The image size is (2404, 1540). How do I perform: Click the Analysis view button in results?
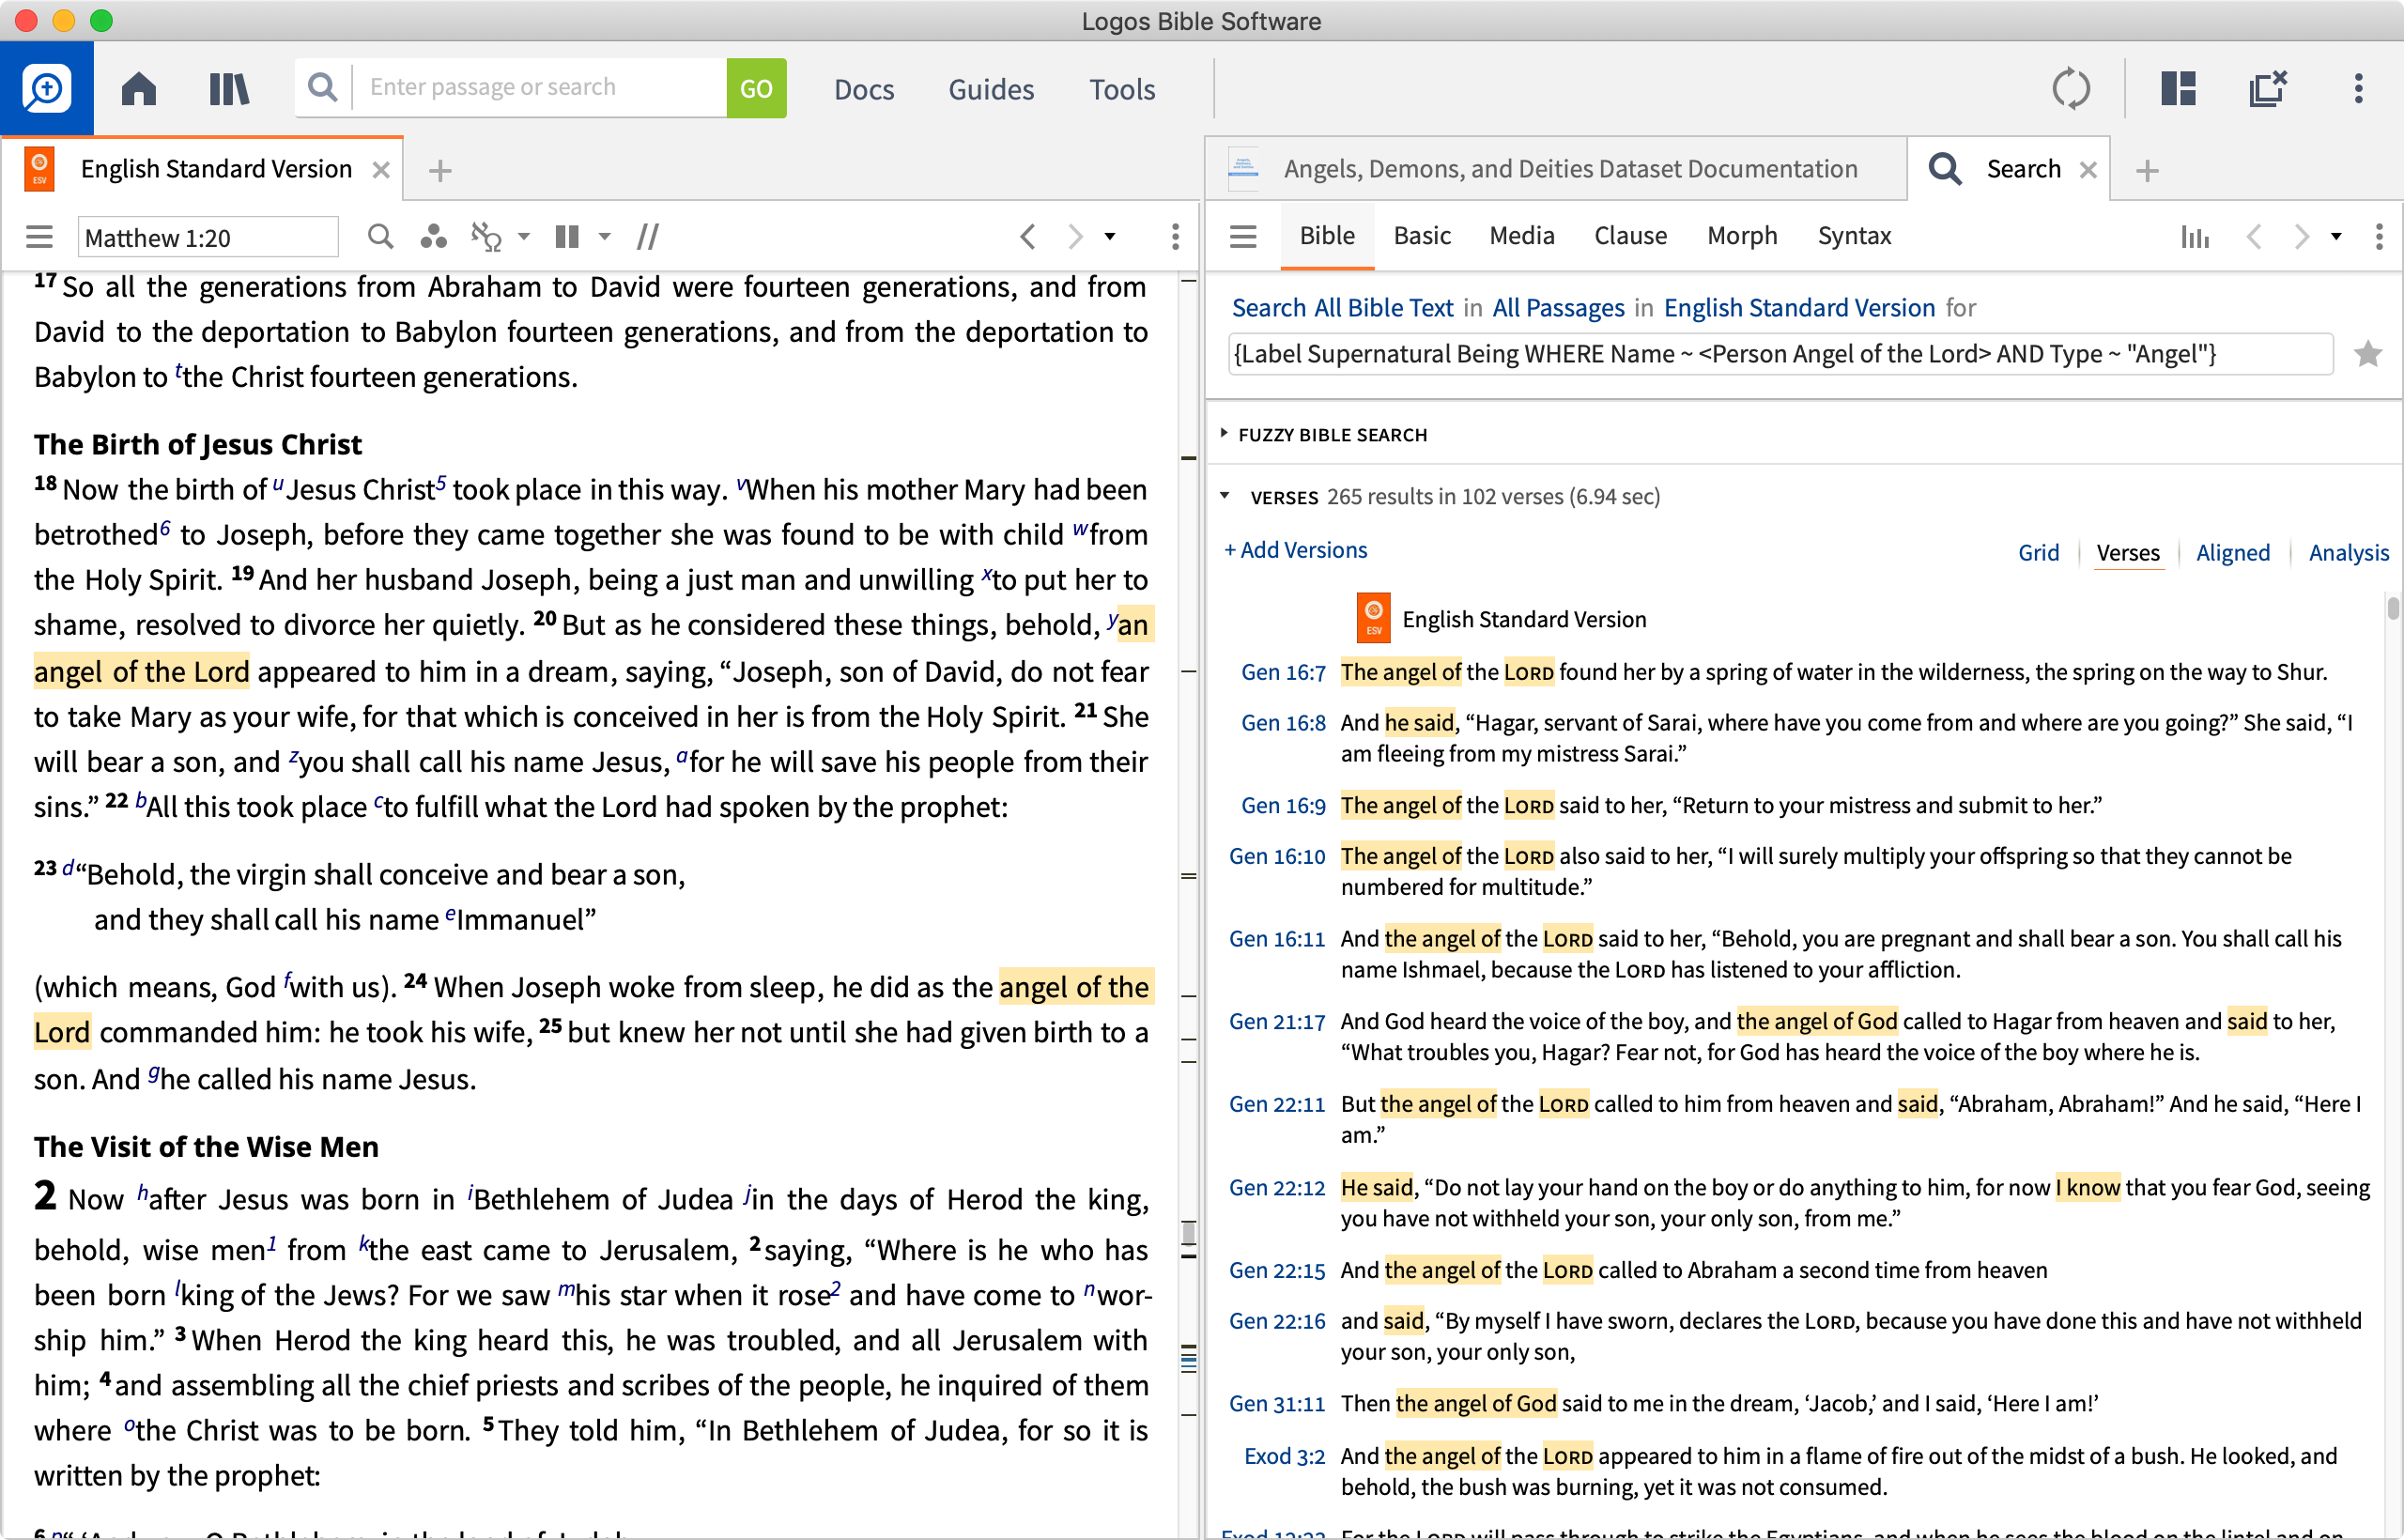(2348, 548)
